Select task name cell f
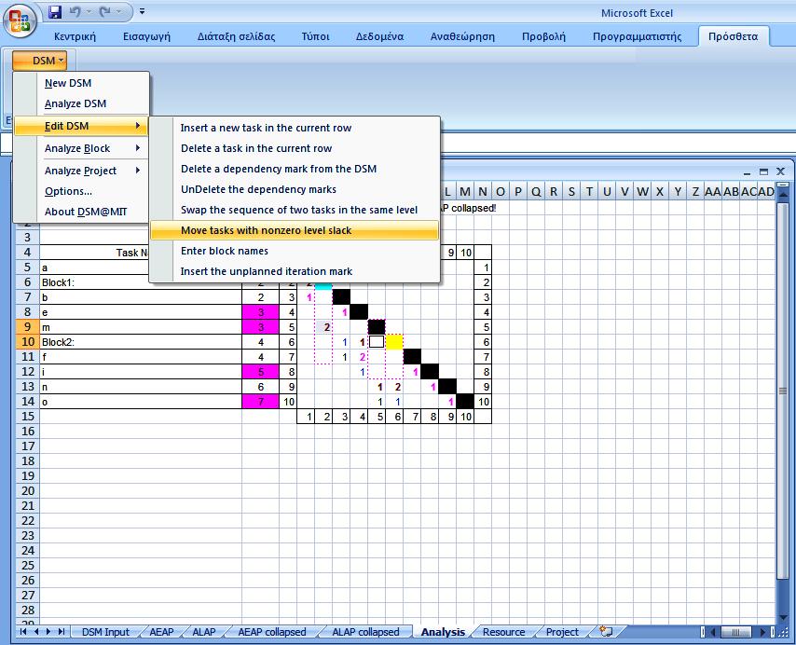 141,357
